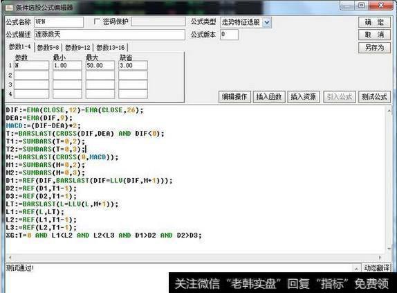Switch to the 参数13-16 tab
This screenshot has width=397, height=293.
pyautogui.click(x=111, y=47)
